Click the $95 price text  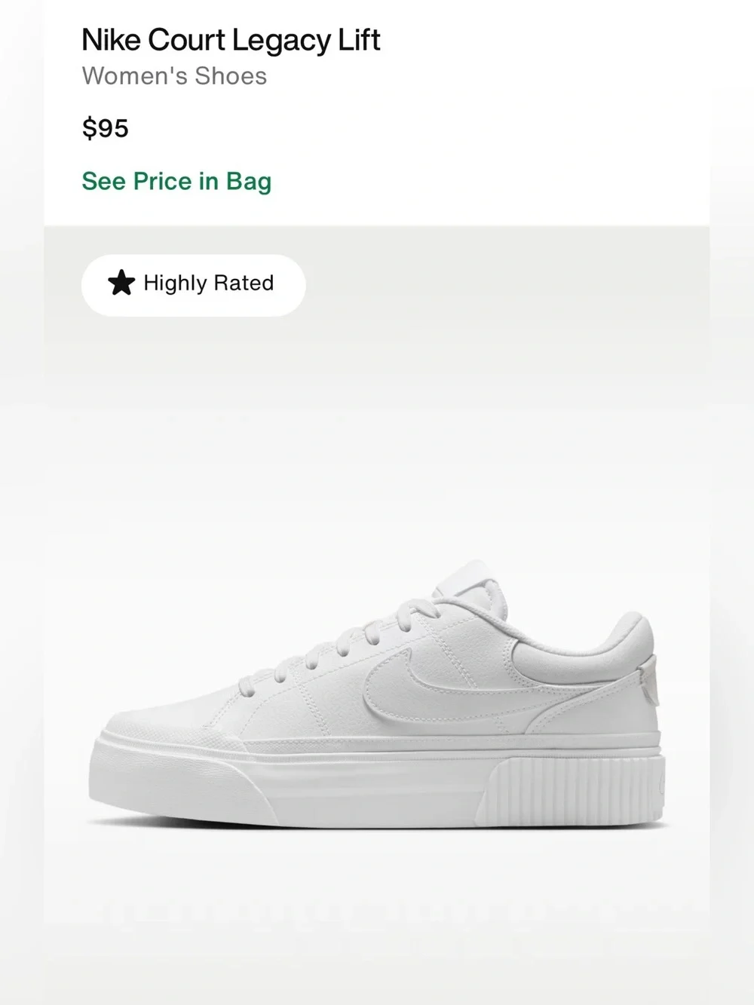pos(106,128)
